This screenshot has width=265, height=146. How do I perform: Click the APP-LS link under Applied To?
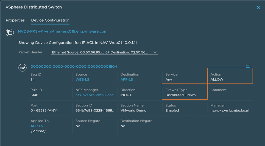click(37, 126)
